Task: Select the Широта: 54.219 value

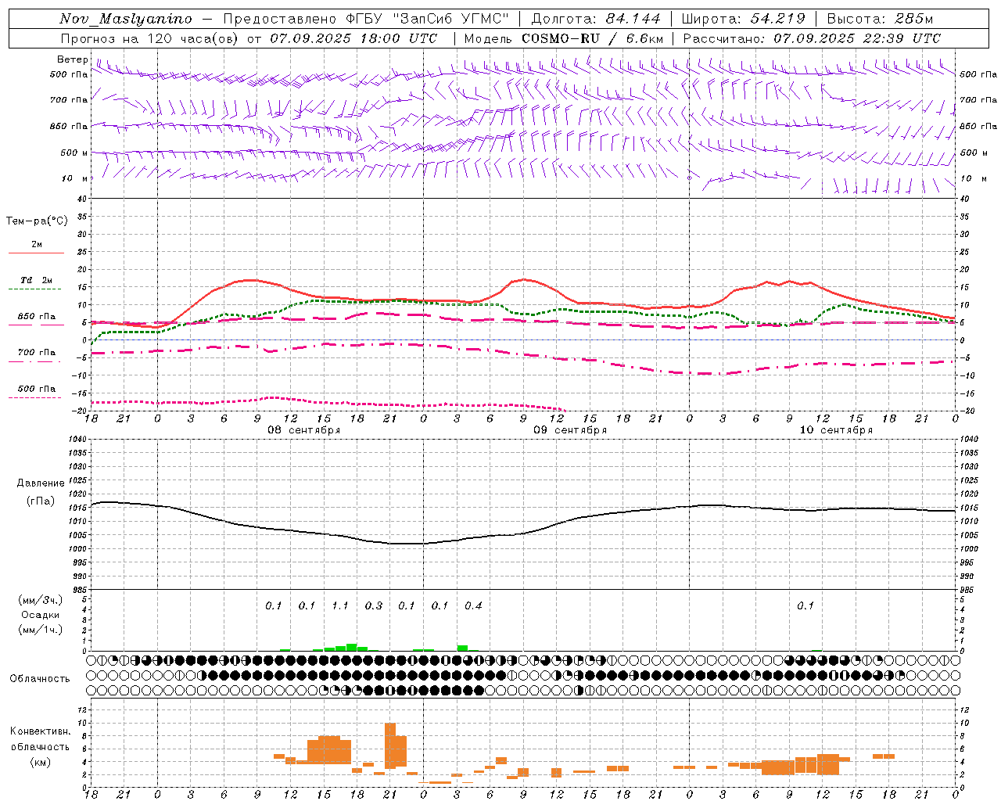Action: pyautogui.click(x=744, y=19)
